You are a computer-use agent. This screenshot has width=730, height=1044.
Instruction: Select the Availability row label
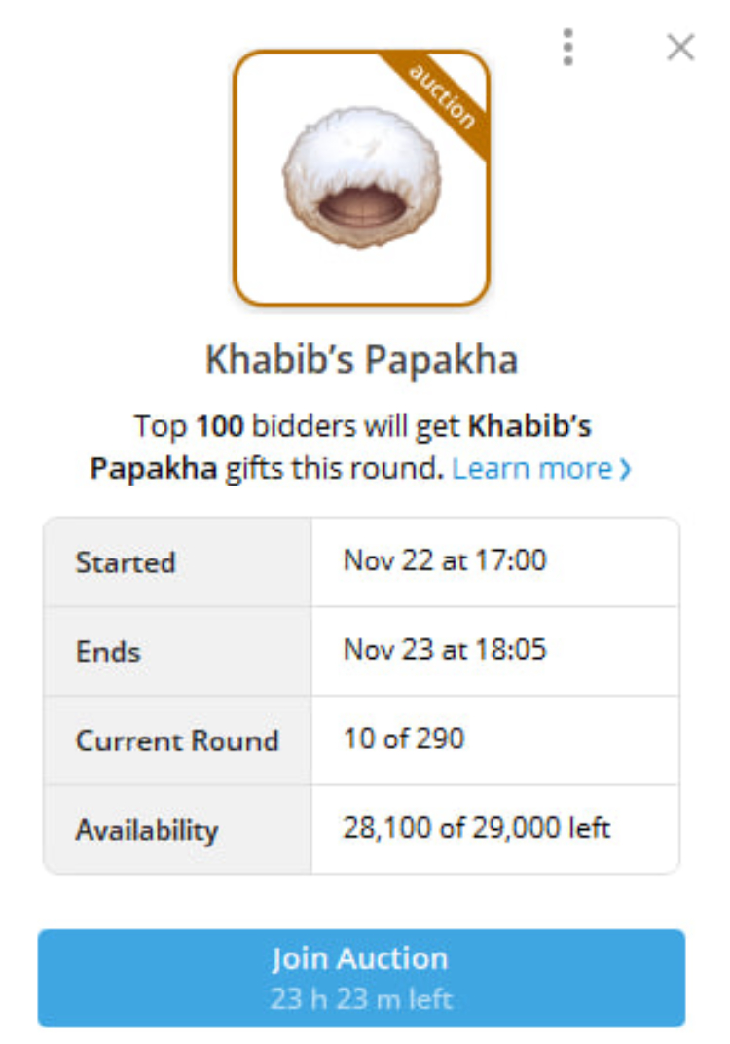click(147, 830)
